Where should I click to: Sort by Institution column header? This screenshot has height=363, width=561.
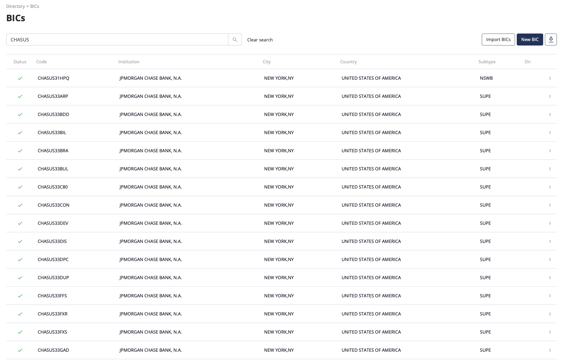tap(129, 62)
